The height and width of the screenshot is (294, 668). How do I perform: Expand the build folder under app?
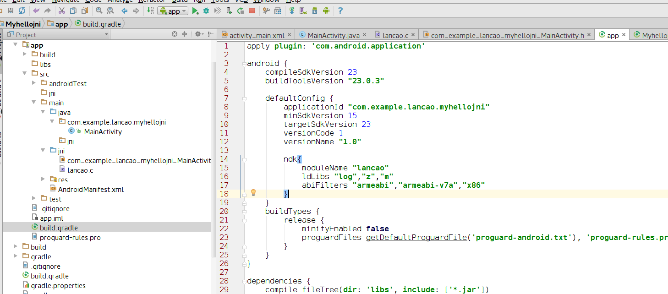[25, 54]
